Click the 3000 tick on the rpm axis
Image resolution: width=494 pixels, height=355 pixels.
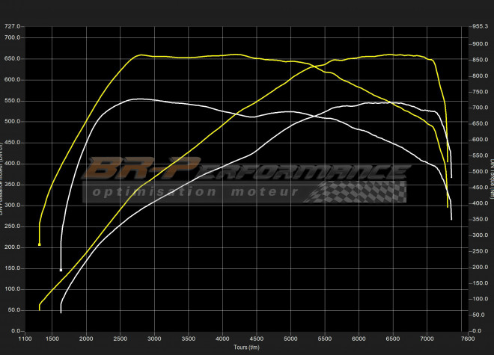pos(155,339)
